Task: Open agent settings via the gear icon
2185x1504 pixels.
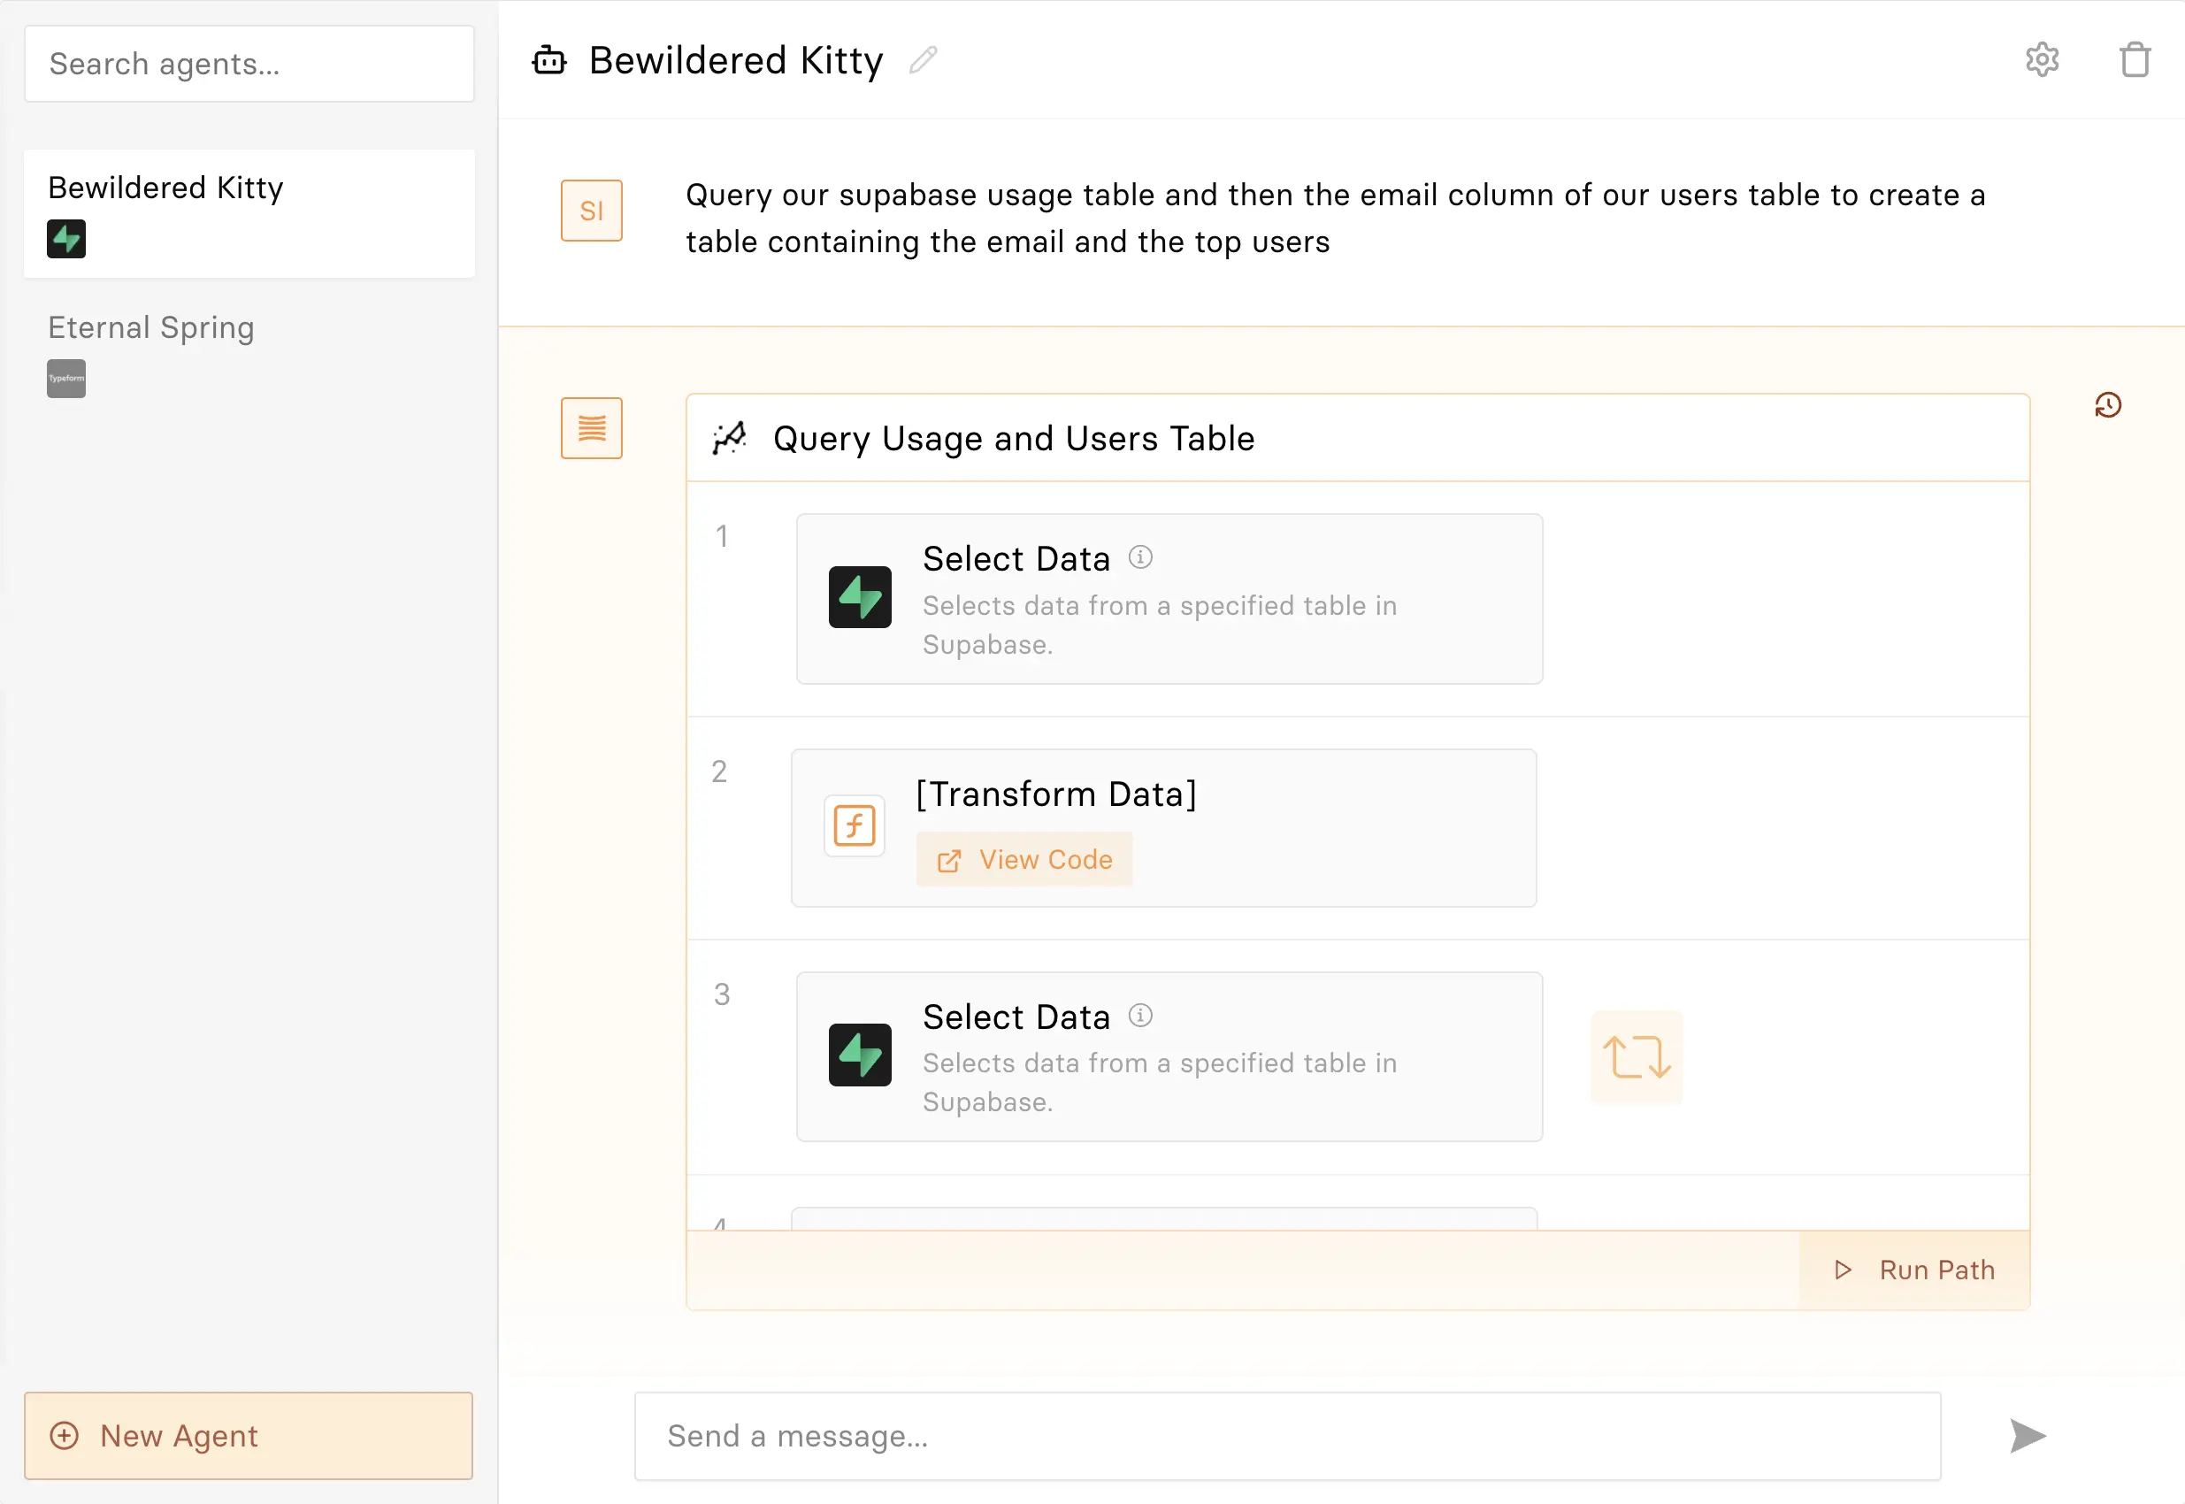Action: pyautogui.click(x=2042, y=59)
